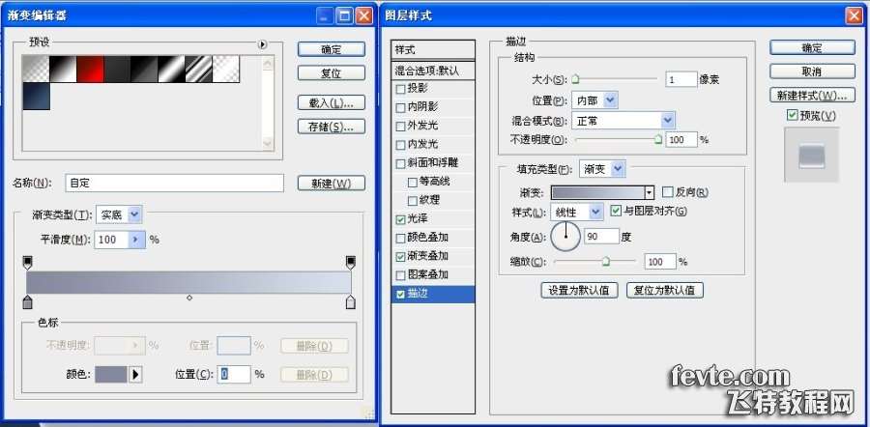Click the 位置(C) percent input field
The image size is (870, 427).
234,374
